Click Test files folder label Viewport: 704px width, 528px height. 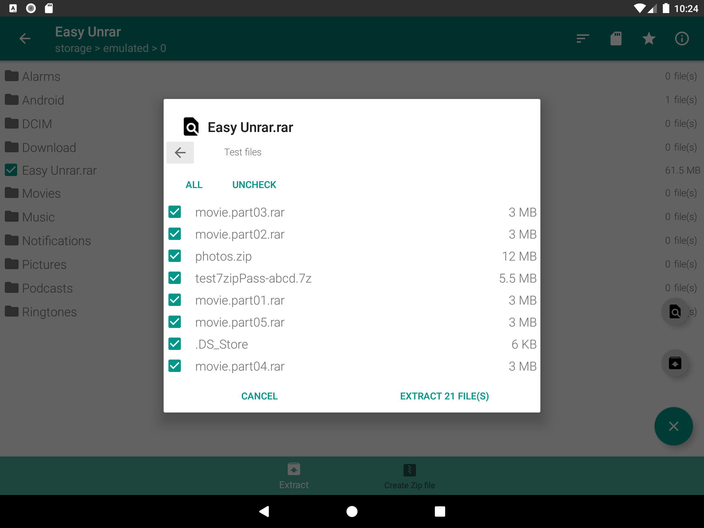pos(243,152)
